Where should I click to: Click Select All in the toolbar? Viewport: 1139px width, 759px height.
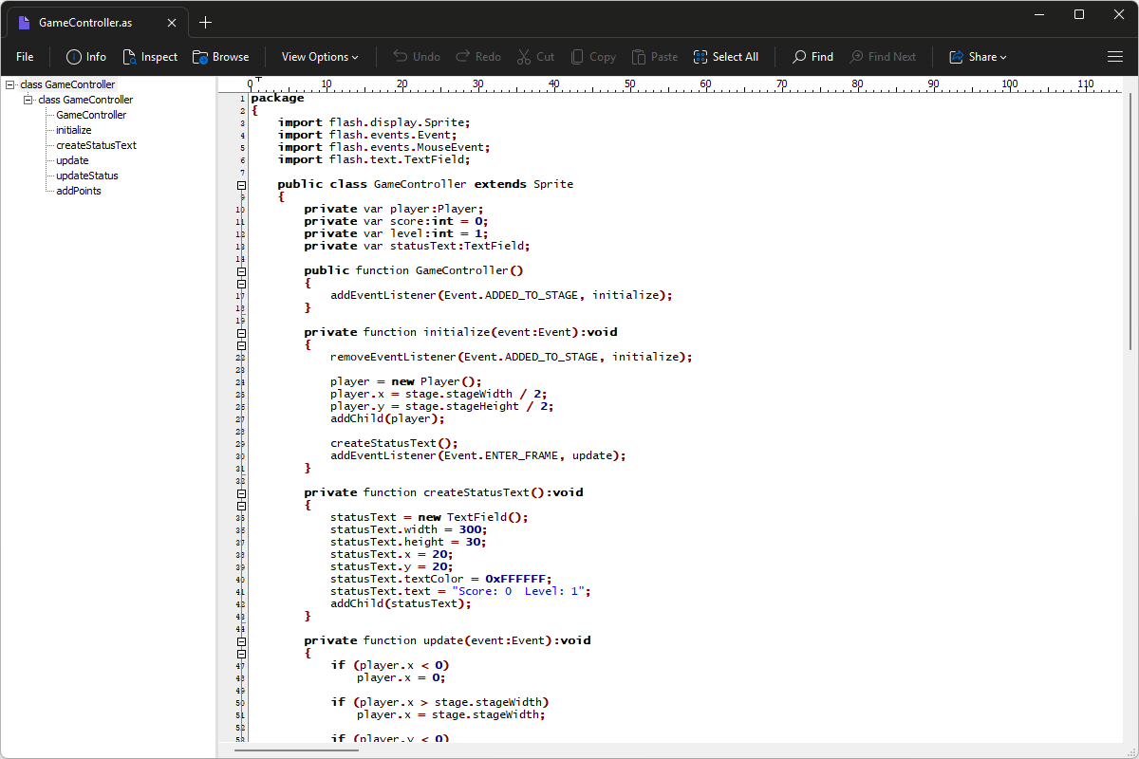(x=726, y=57)
